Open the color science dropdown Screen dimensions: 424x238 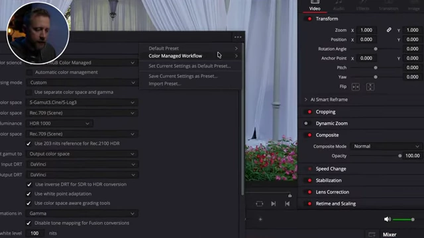tap(82, 63)
